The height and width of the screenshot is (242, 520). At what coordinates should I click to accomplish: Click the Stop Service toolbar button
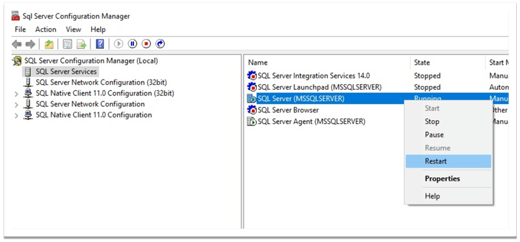(x=146, y=44)
